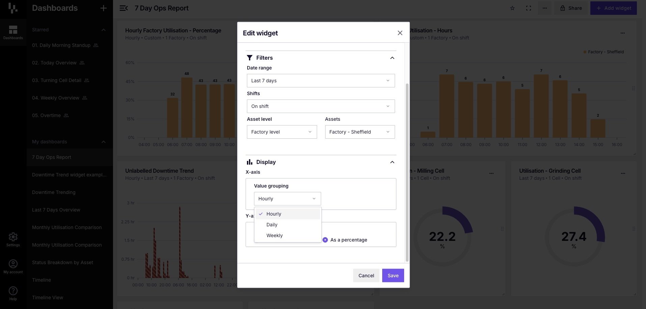Open Downtime Trending dashboard

54,192
